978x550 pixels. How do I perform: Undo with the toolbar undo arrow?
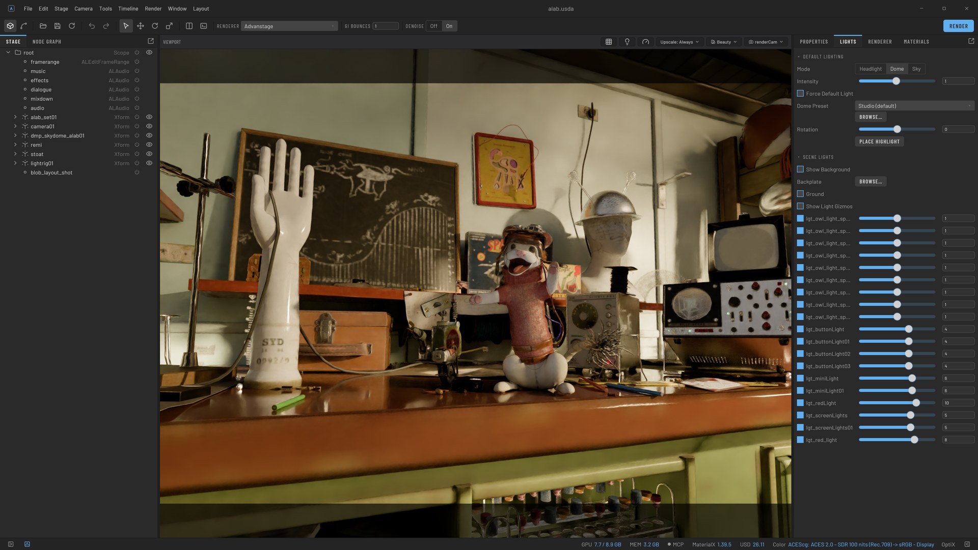92,26
